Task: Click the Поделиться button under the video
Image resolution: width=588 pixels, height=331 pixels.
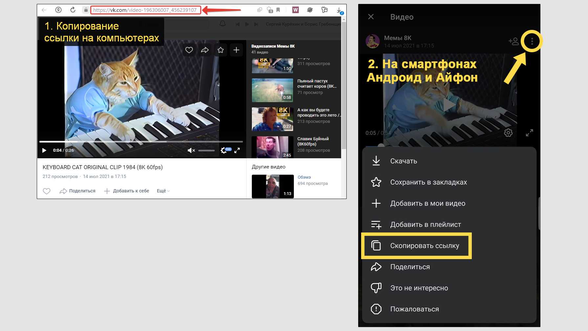Action: click(x=78, y=191)
